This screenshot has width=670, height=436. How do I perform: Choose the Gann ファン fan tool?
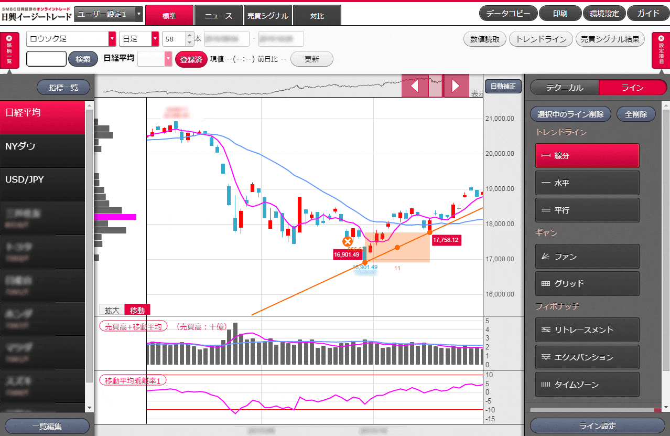pos(587,257)
